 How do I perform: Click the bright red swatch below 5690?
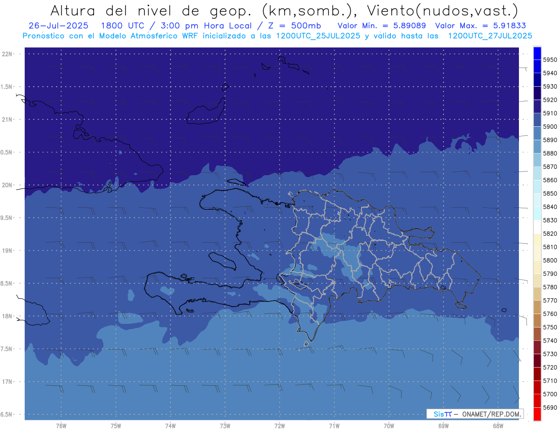point(537,414)
